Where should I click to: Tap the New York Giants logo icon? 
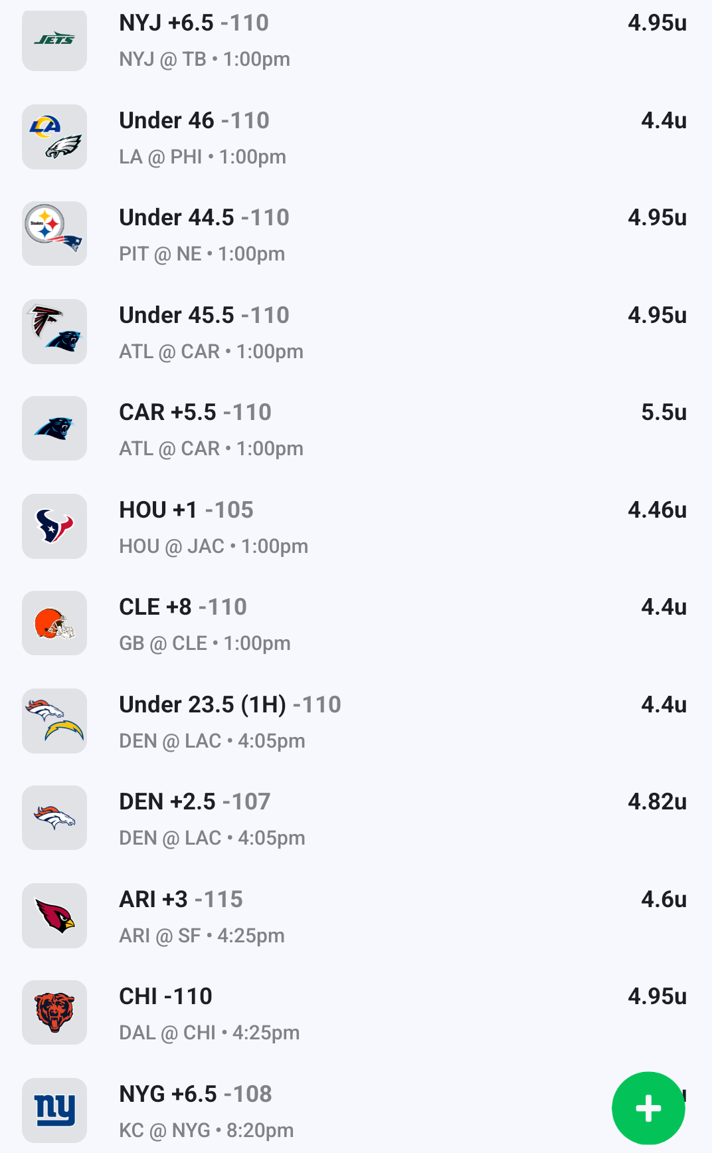pos(54,1110)
